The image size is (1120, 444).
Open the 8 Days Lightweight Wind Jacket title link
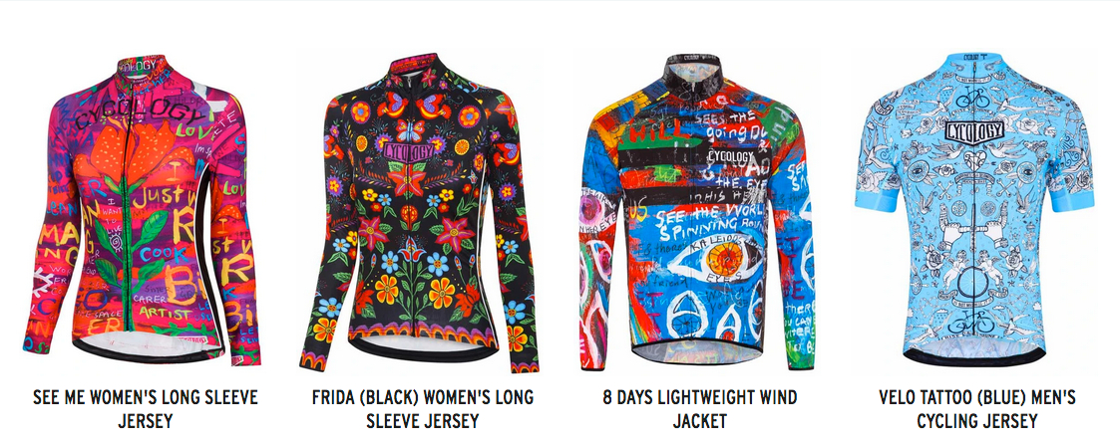coord(699,409)
